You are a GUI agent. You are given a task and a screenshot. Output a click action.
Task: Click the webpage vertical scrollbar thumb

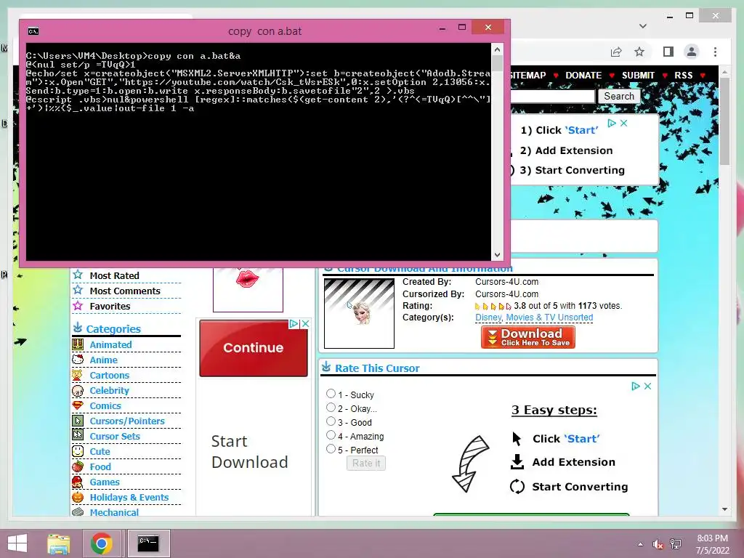point(724,121)
